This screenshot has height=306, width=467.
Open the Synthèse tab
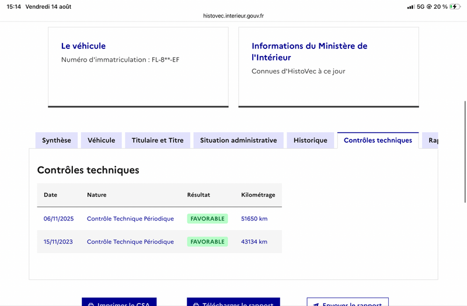tap(56, 140)
